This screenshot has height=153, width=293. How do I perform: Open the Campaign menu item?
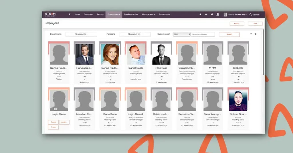tap(88, 14)
